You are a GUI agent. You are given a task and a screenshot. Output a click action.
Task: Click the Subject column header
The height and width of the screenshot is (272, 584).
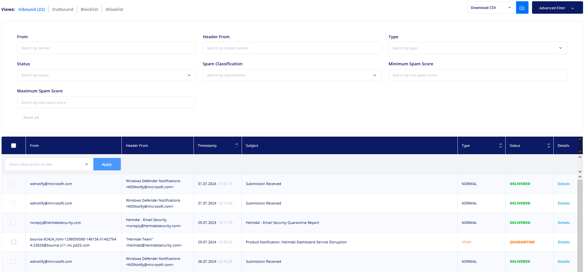[350, 146]
